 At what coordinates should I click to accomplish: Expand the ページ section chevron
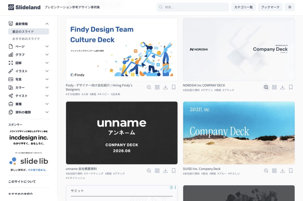[47, 46]
